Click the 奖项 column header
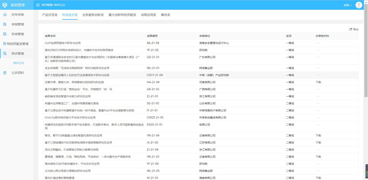 (x=289, y=36)
